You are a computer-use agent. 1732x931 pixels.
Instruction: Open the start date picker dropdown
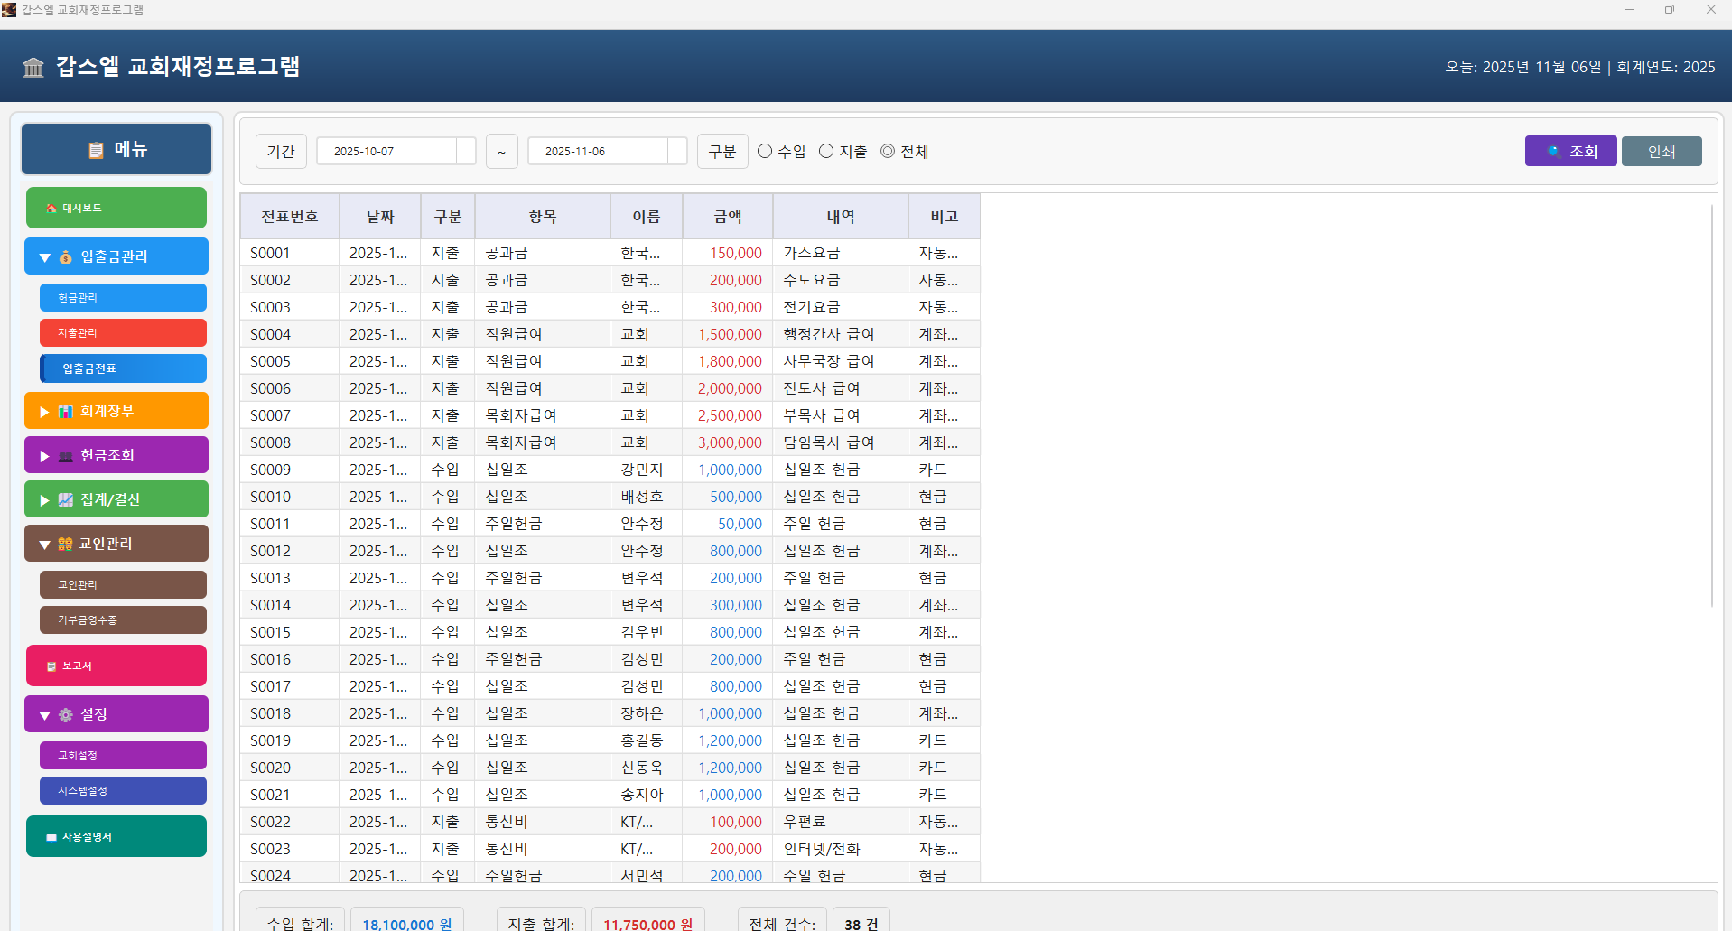click(x=465, y=151)
